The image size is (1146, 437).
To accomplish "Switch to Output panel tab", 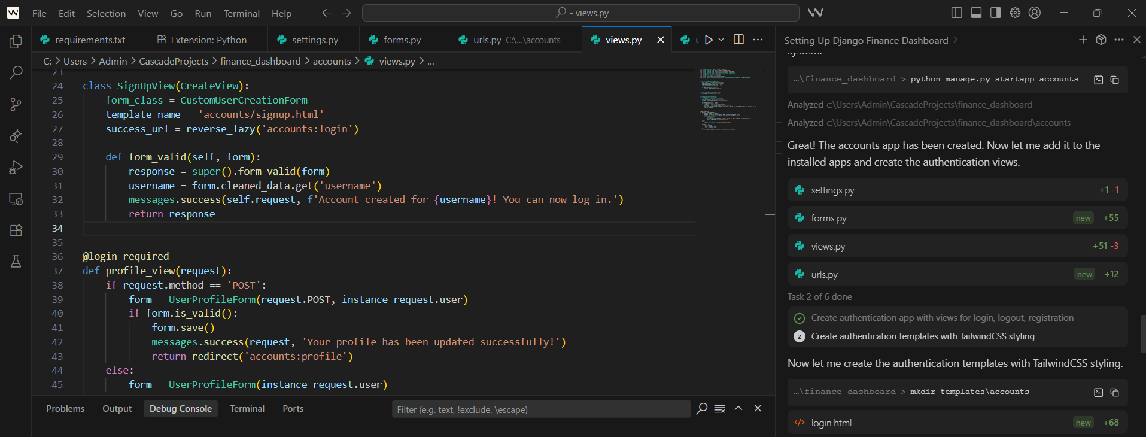I will (x=117, y=408).
